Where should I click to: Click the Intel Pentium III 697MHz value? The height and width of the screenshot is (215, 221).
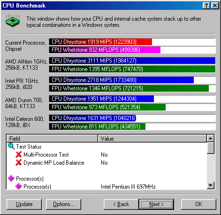tap(128, 187)
